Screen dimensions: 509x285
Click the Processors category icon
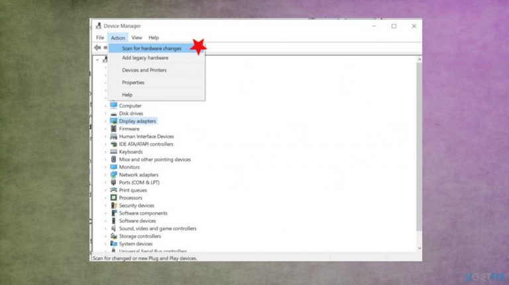click(113, 198)
